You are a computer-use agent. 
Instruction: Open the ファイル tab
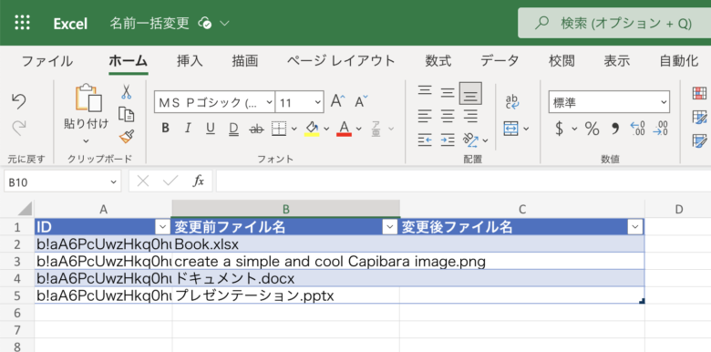pos(47,61)
